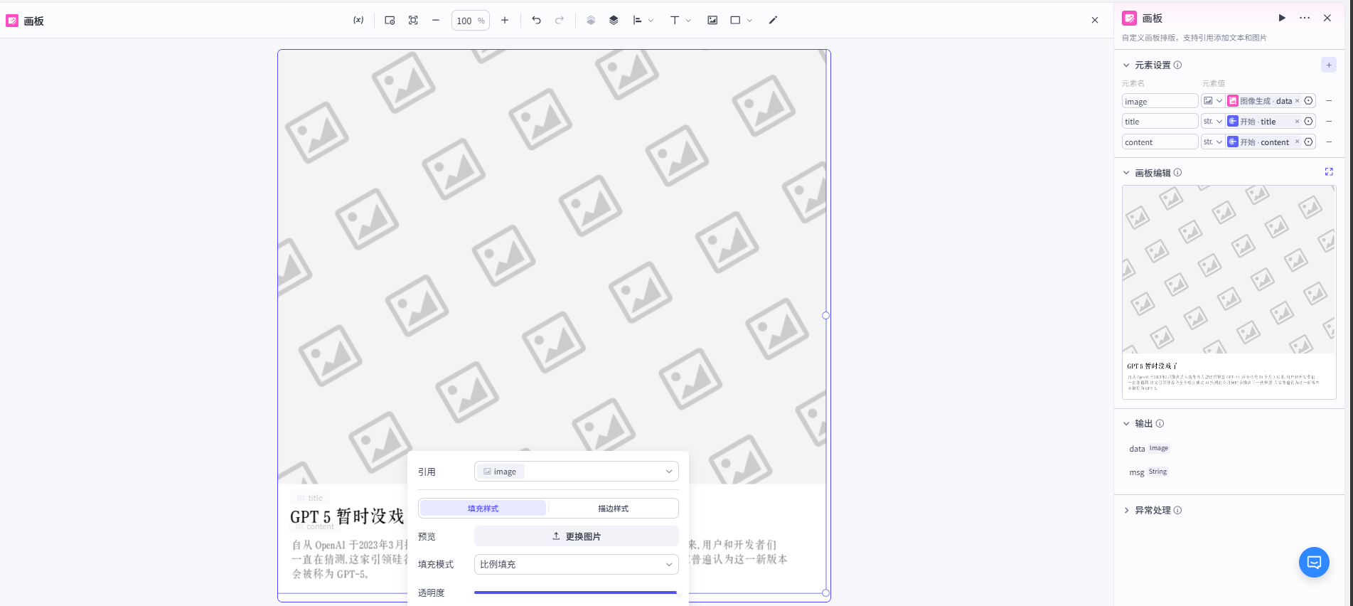This screenshot has height=606, width=1353.
Task: Open variable picker for content row
Action: pyautogui.click(x=1308, y=142)
